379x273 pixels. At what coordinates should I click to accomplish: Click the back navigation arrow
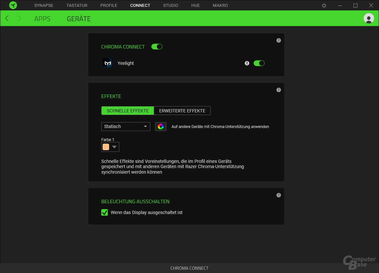click(7, 18)
